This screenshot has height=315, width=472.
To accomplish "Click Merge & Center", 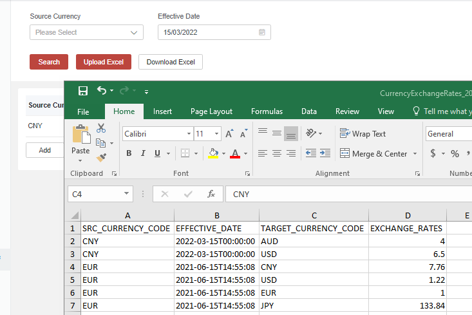I will tap(373, 153).
